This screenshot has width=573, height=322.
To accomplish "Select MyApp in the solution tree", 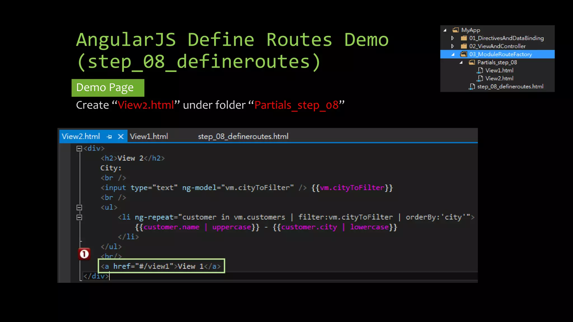I will click(471, 30).
